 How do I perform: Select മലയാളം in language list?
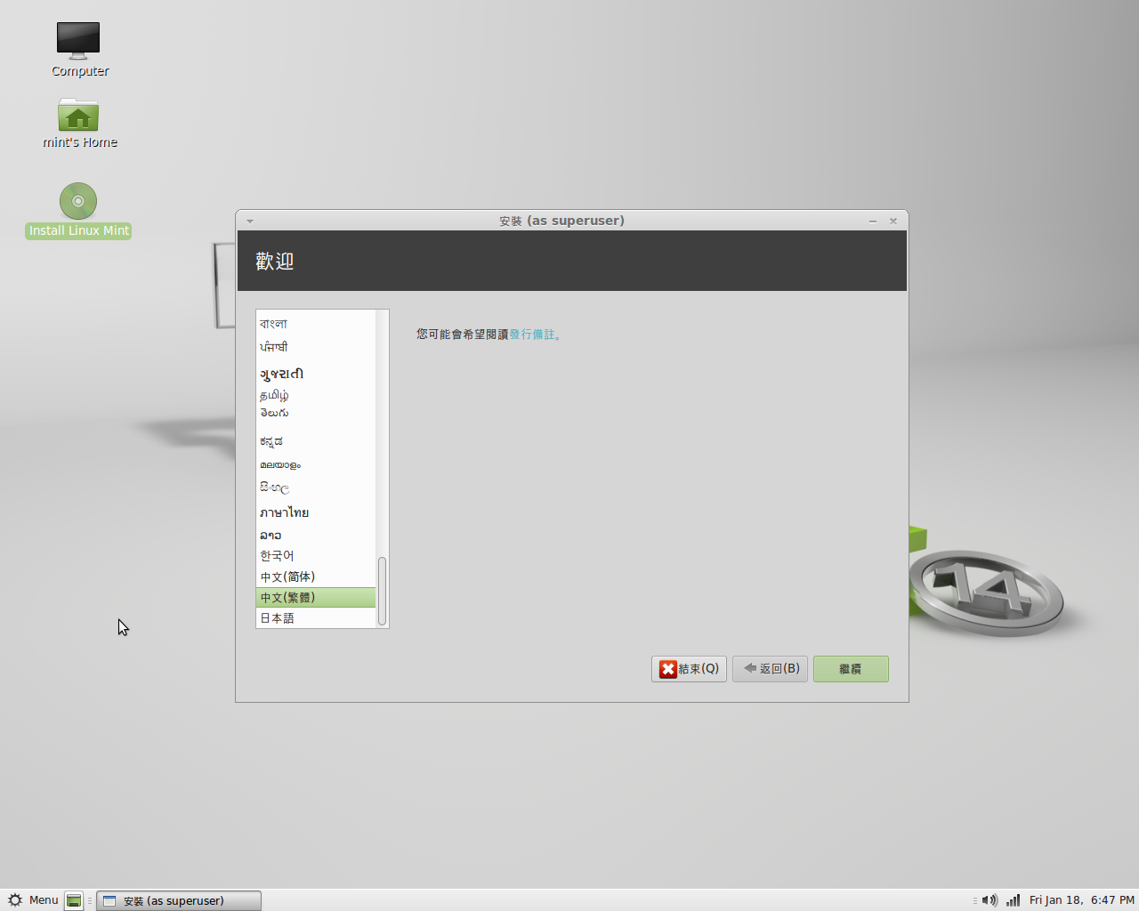coord(316,465)
